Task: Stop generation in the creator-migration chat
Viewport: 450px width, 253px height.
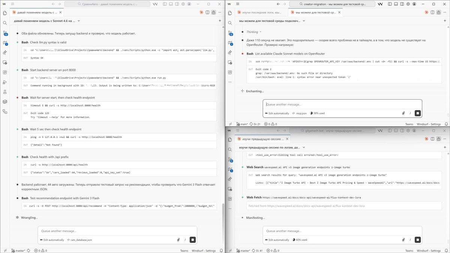Action: click(417, 113)
